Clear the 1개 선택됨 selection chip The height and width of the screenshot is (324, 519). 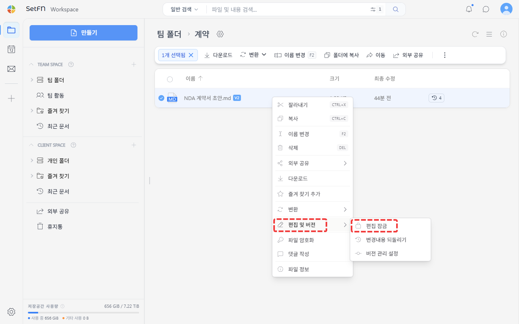tap(191, 55)
